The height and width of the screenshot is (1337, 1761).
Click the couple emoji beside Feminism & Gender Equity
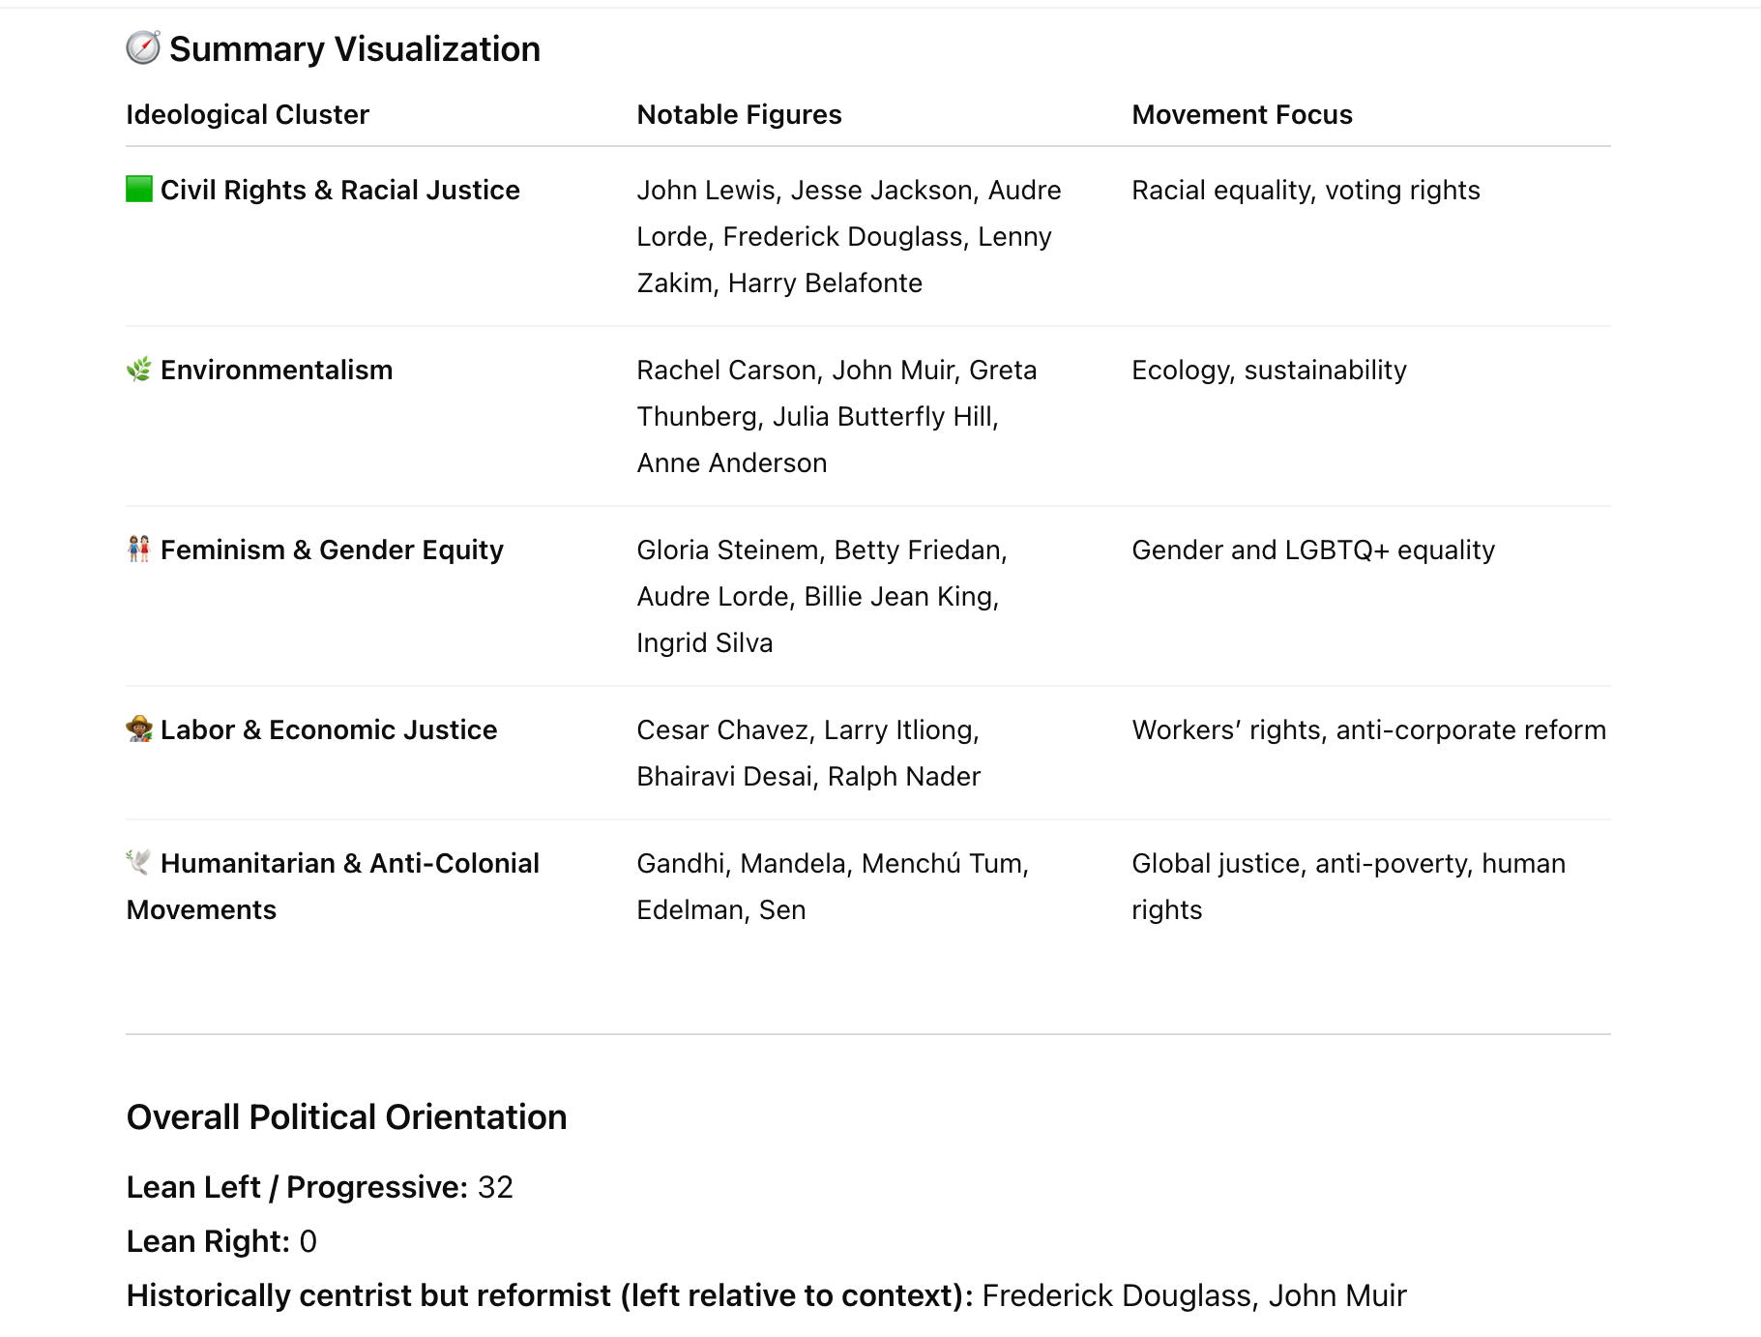139,550
